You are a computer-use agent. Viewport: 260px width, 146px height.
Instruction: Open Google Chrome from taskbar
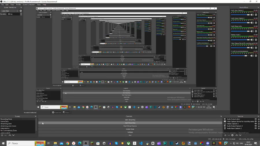click(68, 143)
